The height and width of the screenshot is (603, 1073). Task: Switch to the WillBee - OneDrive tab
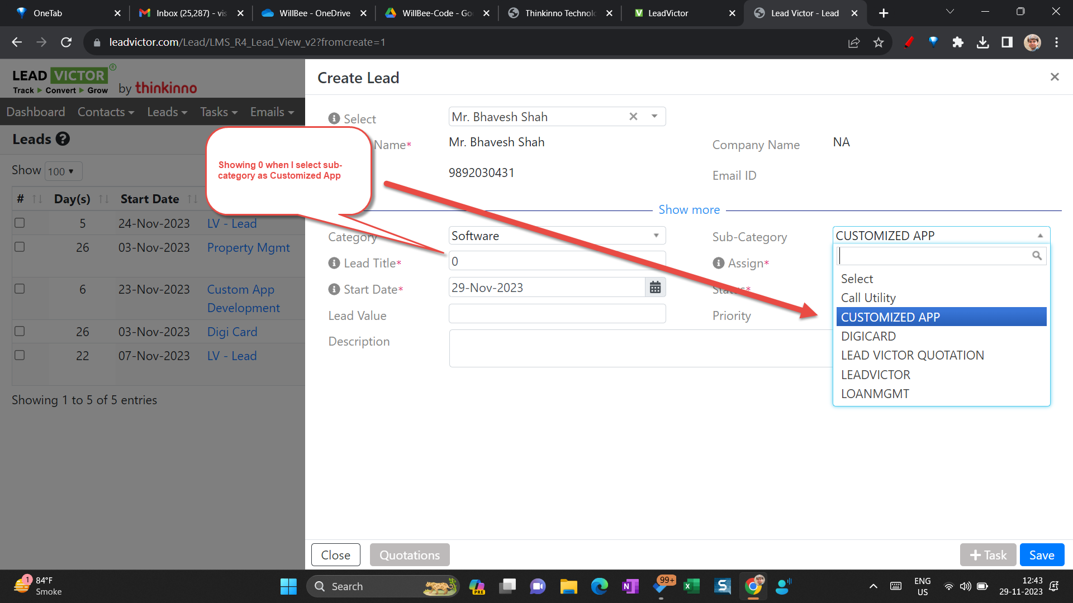tap(314, 13)
